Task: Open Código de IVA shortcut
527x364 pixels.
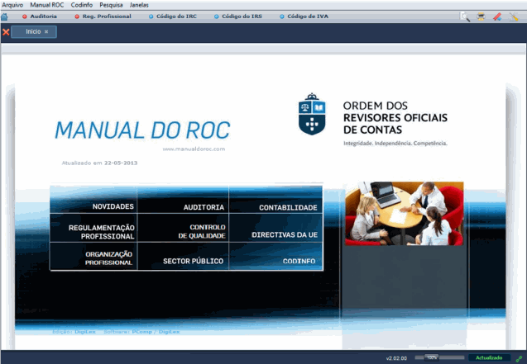Action: click(x=304, y=16)
